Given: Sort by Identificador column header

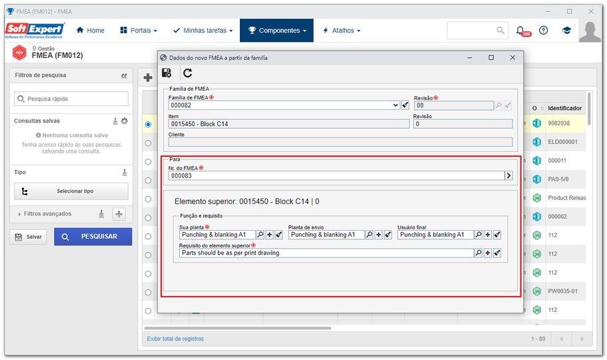Looking at the screenshot, I should (564, 108).
